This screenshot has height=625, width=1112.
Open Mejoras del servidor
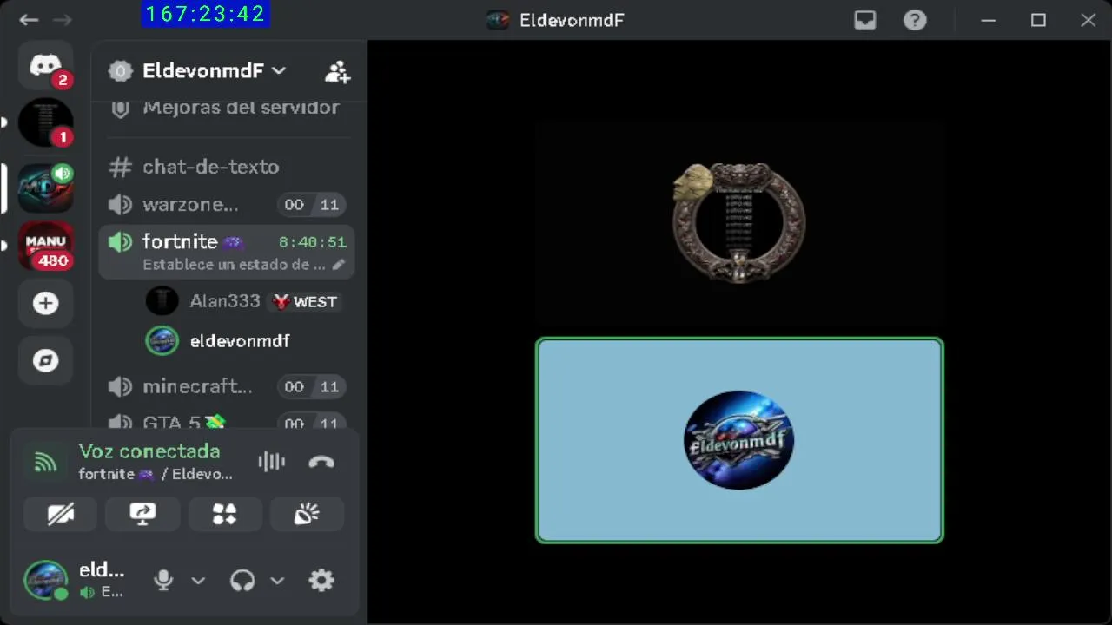click(x=227, y=109)
